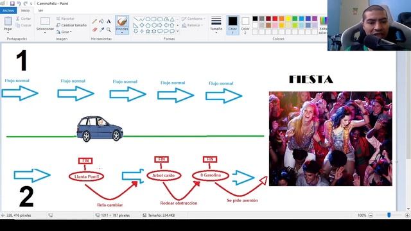The image size is (411, 231).
Task: Open the Archivo file menu
Action: tap(8, 10)
